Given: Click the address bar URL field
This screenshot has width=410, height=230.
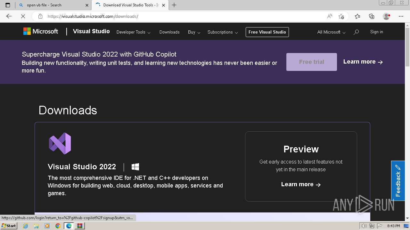Looking at the screenshot, I should coord(186,16).
